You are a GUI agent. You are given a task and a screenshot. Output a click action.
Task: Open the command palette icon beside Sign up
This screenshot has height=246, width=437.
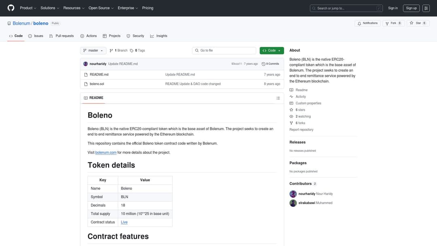pos(426,8)
